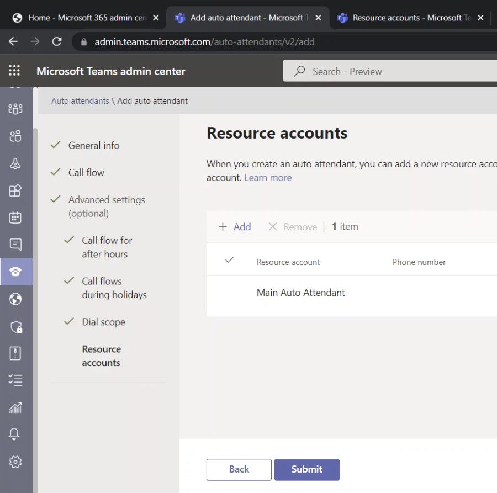Click the Learn more link

point(268,178)
